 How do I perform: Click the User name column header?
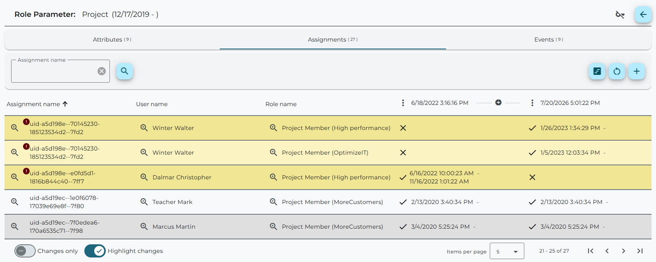(152, 104)
